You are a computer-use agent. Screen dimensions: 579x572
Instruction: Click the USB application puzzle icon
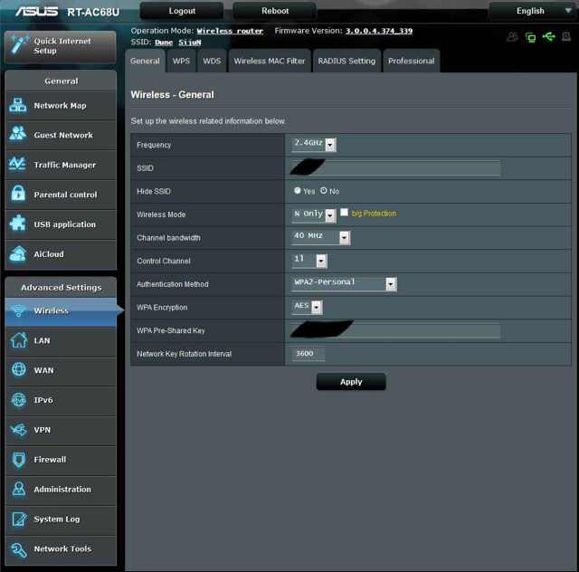(x=18, y=224)
